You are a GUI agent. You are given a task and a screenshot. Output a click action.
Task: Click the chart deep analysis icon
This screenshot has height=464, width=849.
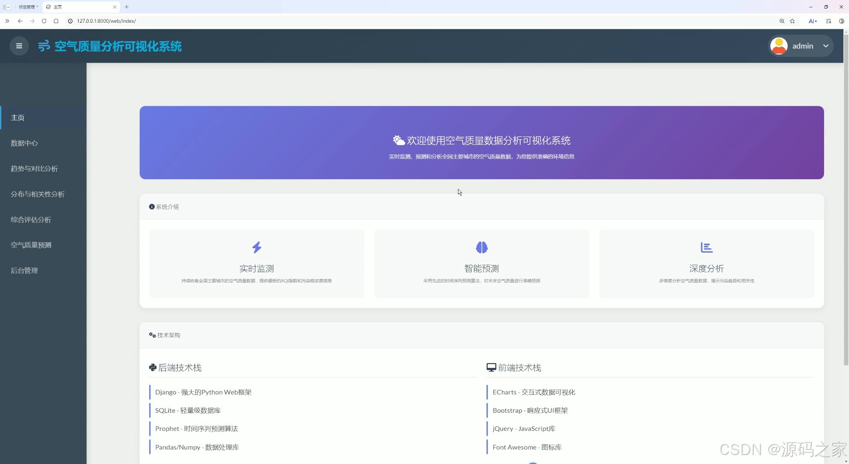click(706, 247)
